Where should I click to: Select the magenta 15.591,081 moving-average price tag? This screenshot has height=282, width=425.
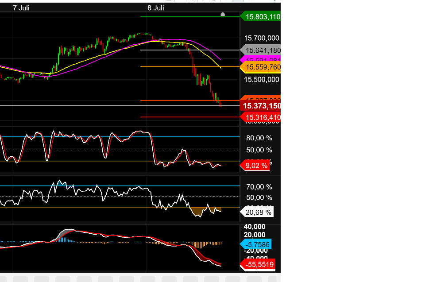click(260, 59)
